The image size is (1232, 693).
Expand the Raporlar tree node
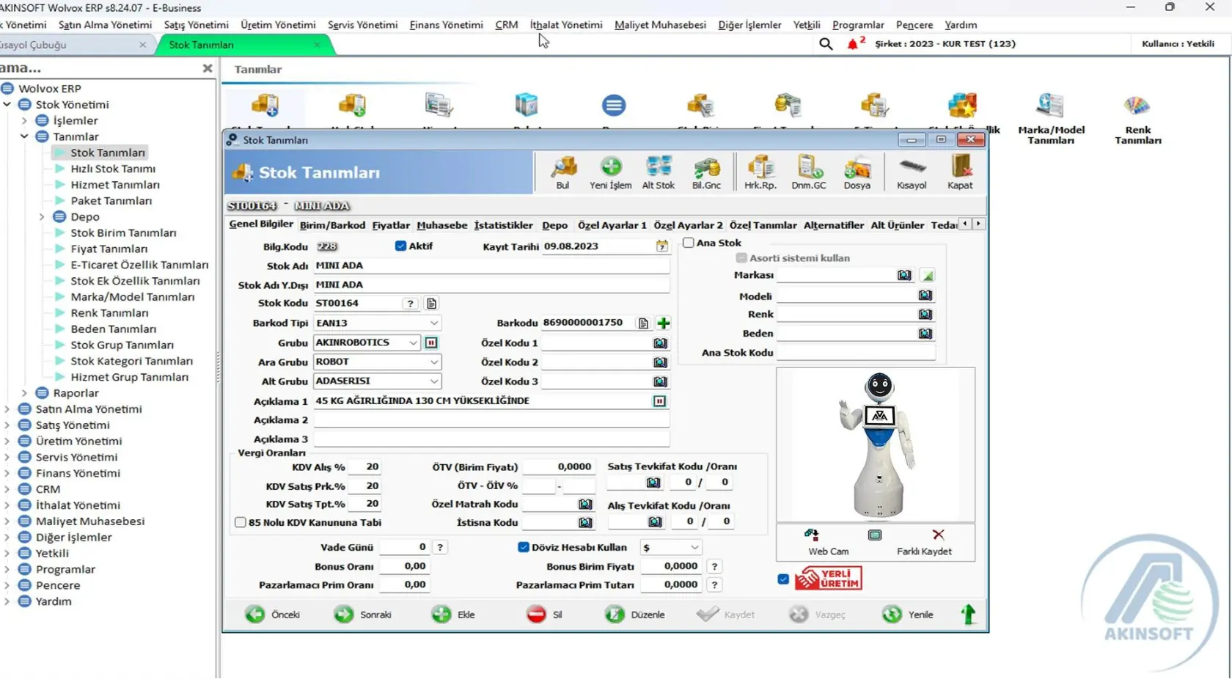pyautogui.click(x=24, y=393)
